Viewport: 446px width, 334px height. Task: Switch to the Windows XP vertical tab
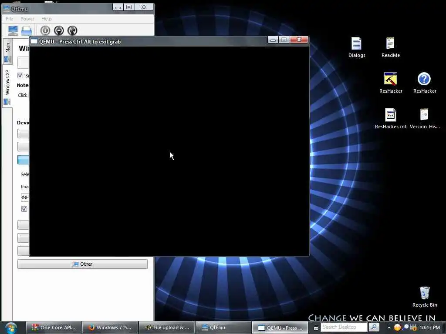(8, 87)
